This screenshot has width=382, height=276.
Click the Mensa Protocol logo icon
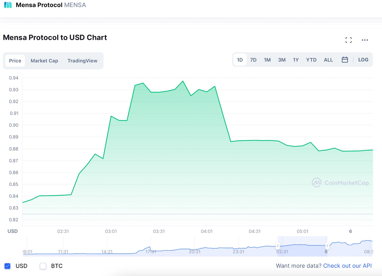8,5
